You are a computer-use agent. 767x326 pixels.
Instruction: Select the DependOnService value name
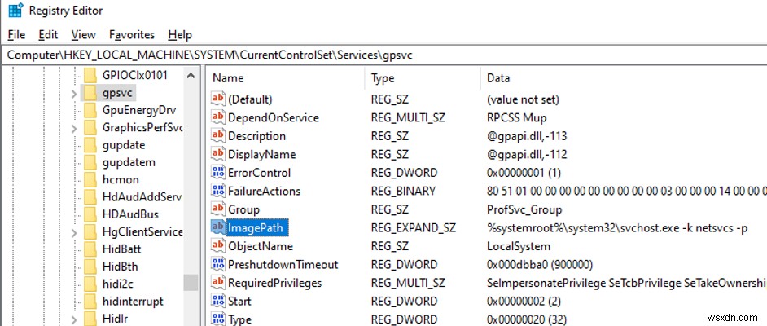point(274,117)
